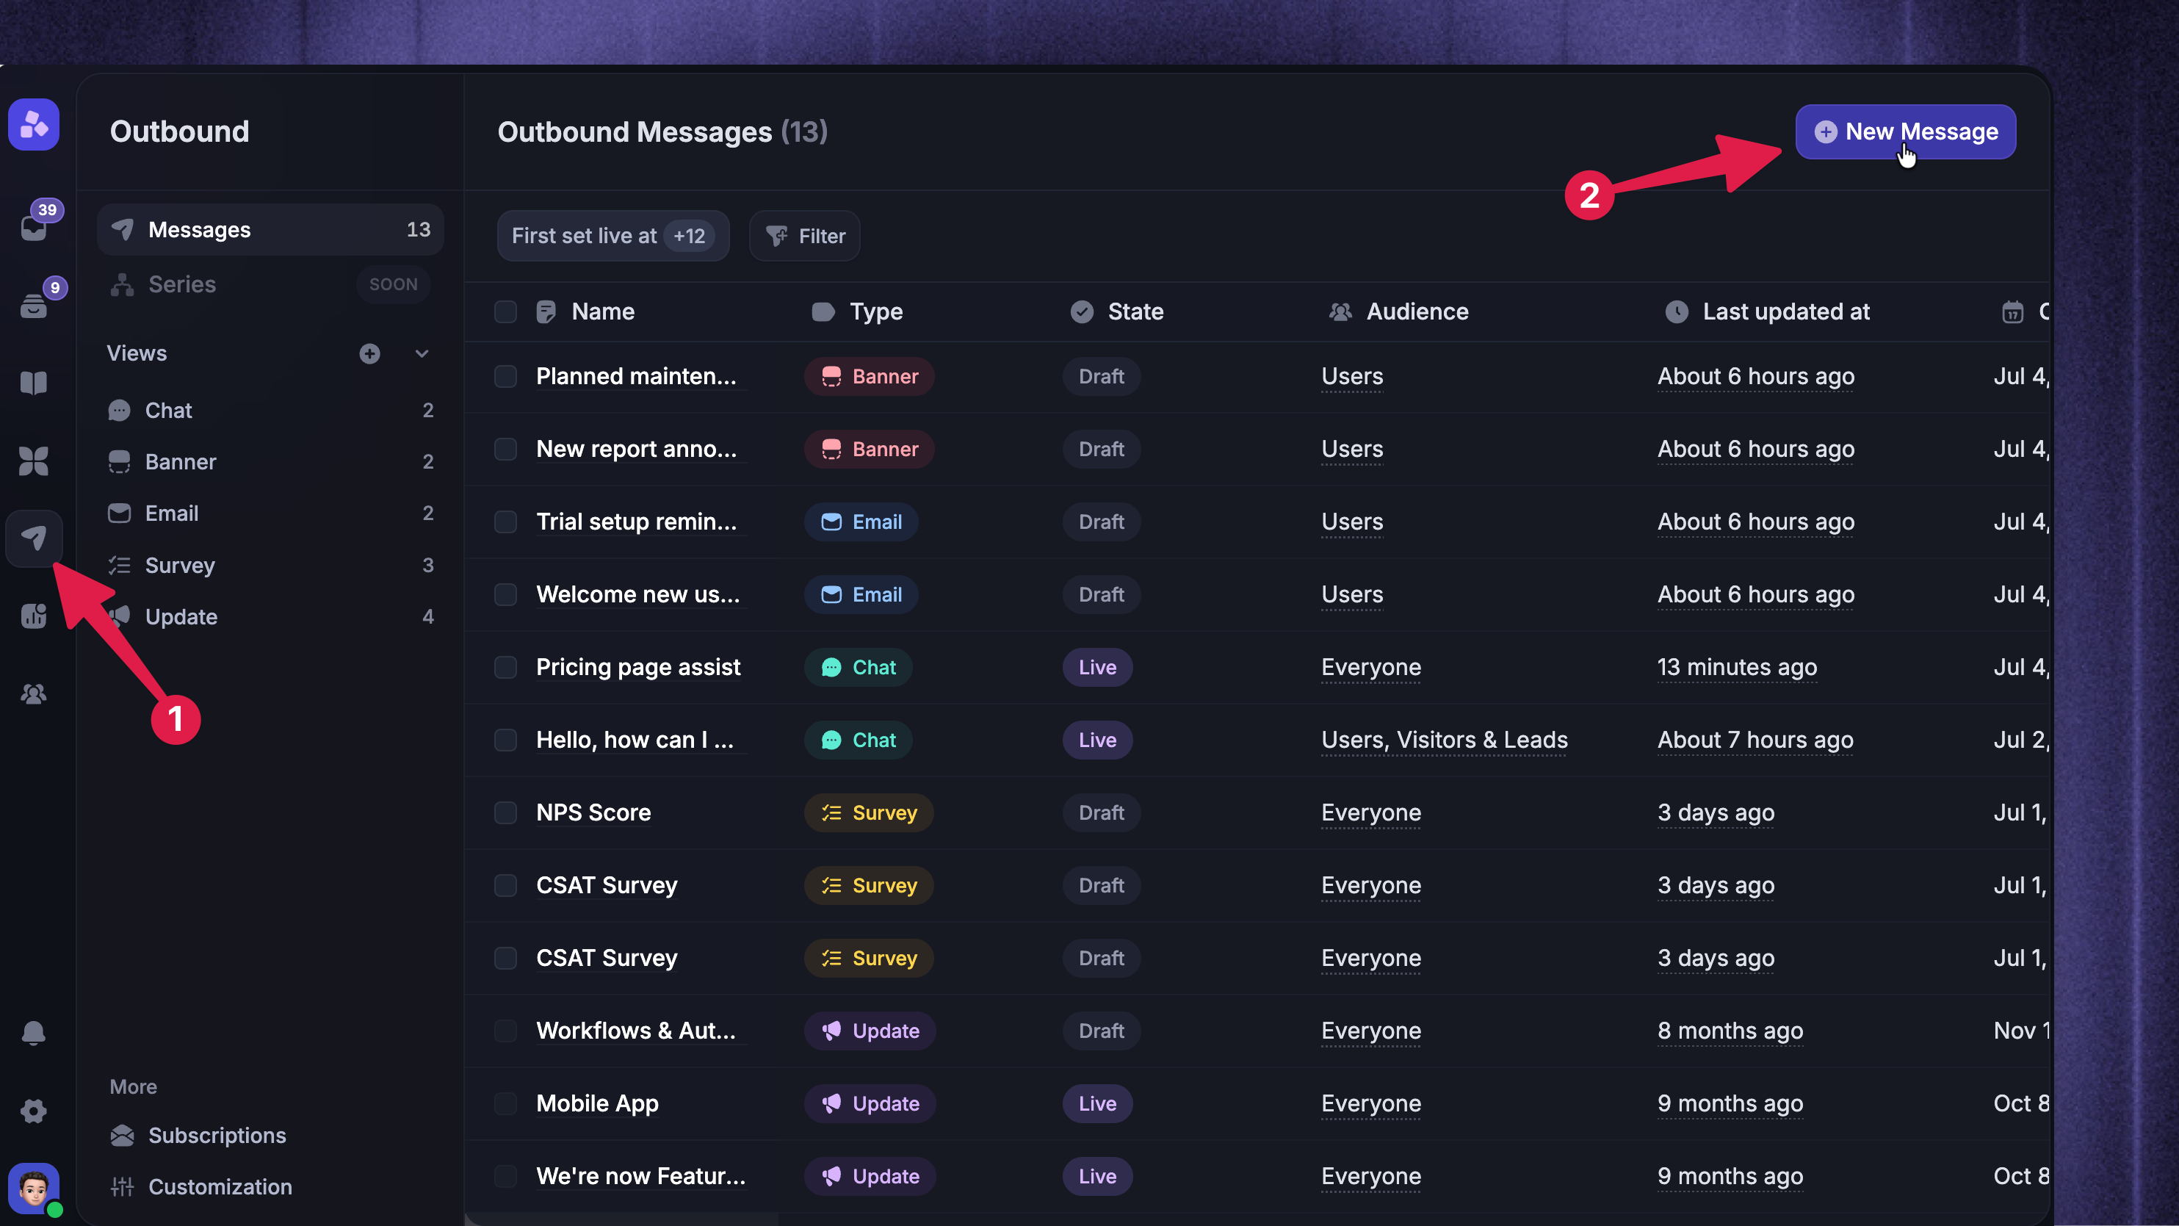Screen dimensions: 2179x1226
Task: Sort by the Audience column header
Action: click(x=1398, y=312)
